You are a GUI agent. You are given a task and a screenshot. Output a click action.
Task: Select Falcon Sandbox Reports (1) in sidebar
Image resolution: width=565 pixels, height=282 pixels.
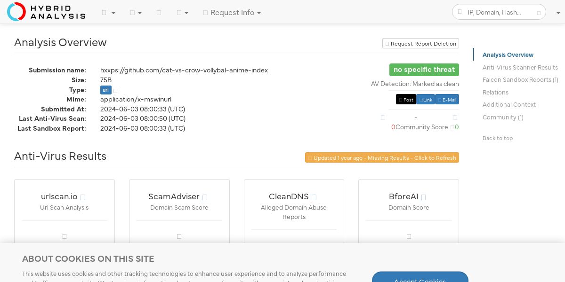(520, 80)
